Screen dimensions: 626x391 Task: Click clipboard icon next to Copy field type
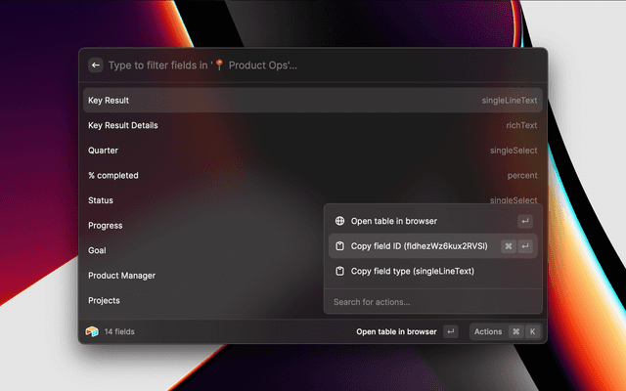pos(339,271)
